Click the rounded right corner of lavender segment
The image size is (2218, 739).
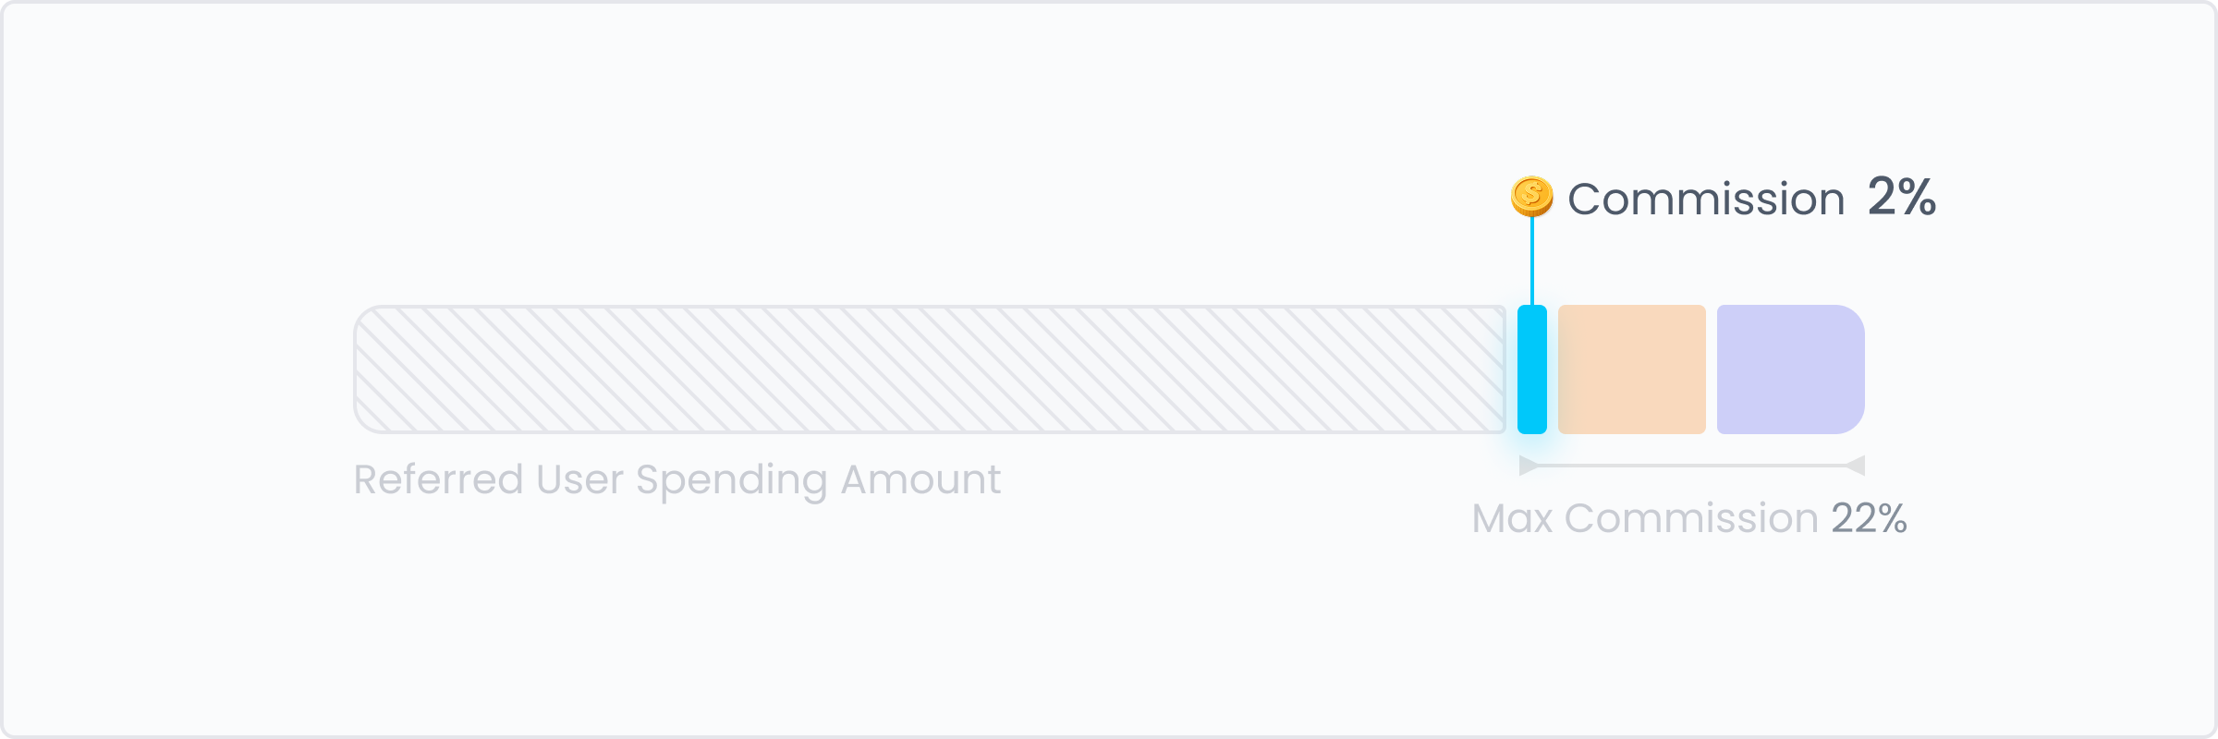(x=1846, y=325)
